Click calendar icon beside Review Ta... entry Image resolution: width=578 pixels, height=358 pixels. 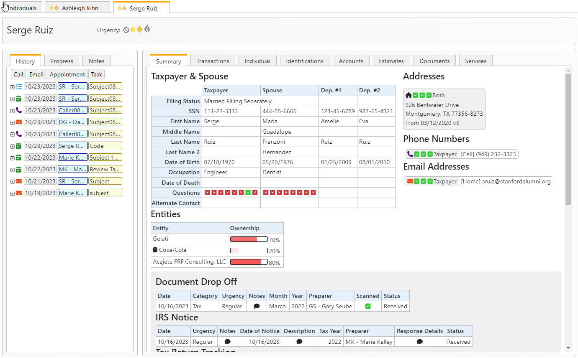point(19,169)
